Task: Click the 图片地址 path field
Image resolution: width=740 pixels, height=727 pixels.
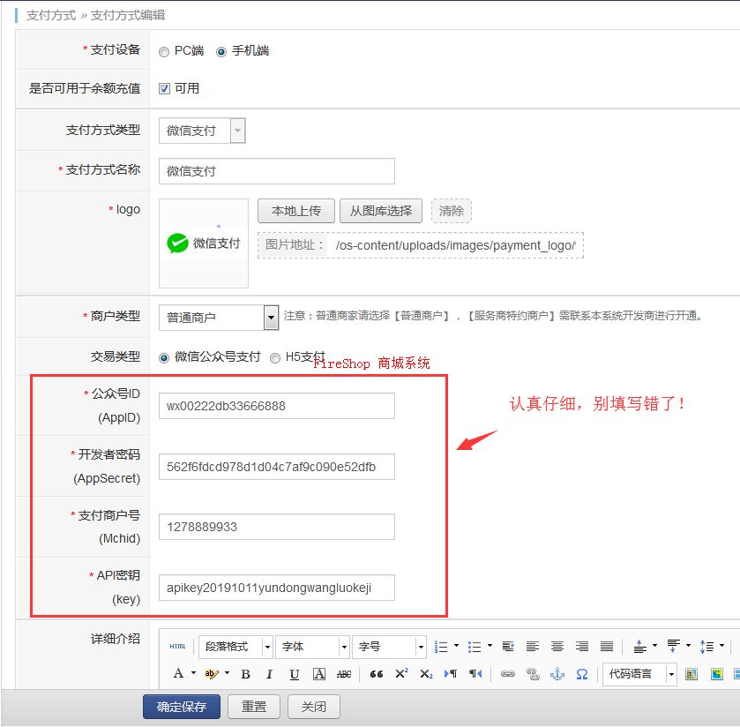Action: tap(455, 245)
